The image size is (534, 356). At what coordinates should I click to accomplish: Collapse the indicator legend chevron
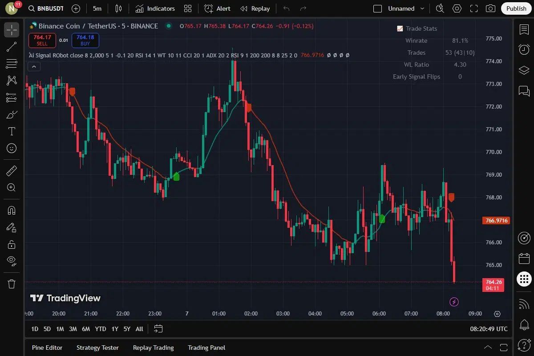34,67
